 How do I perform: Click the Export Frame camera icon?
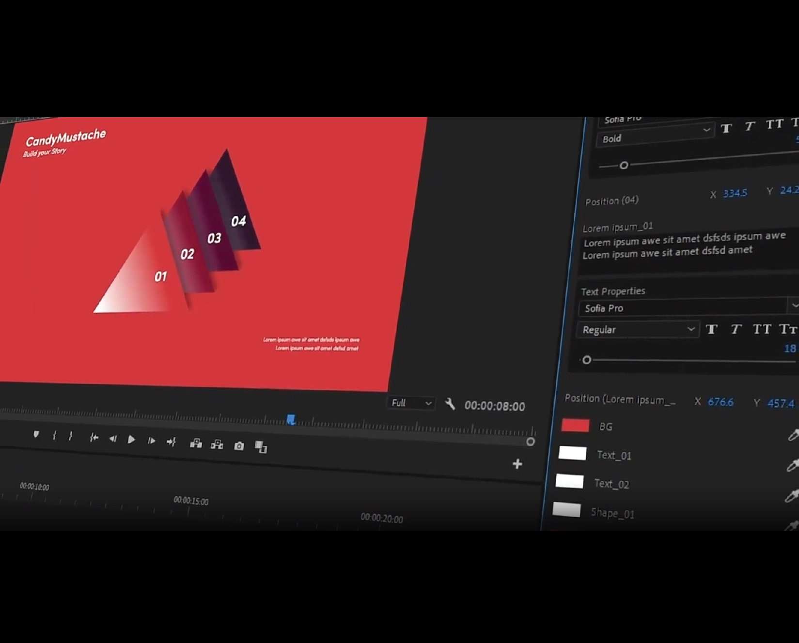click(x=238, y=445)
